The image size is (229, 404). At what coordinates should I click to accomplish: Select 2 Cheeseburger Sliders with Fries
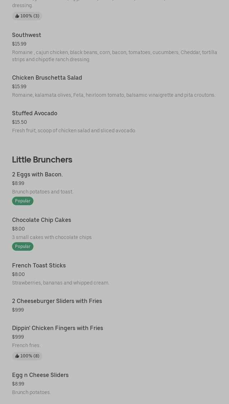click(x=57, y=301)
